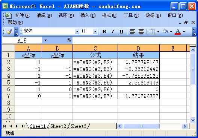Go to previous sheet tab arrow
Viewport: 198px width, 138px height.
click(x=11, y=126)
